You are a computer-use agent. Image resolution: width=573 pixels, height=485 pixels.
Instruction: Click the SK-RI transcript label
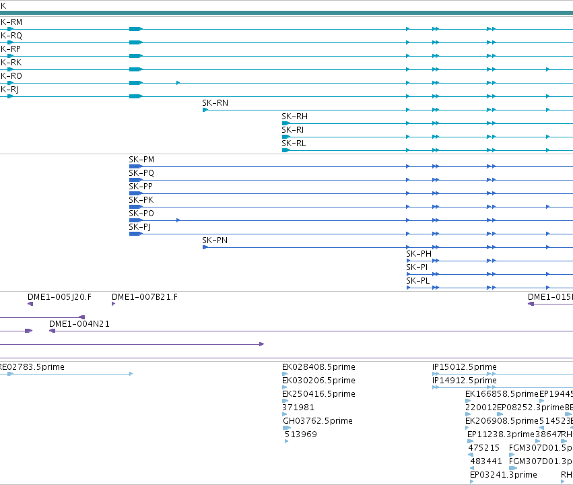293,130
